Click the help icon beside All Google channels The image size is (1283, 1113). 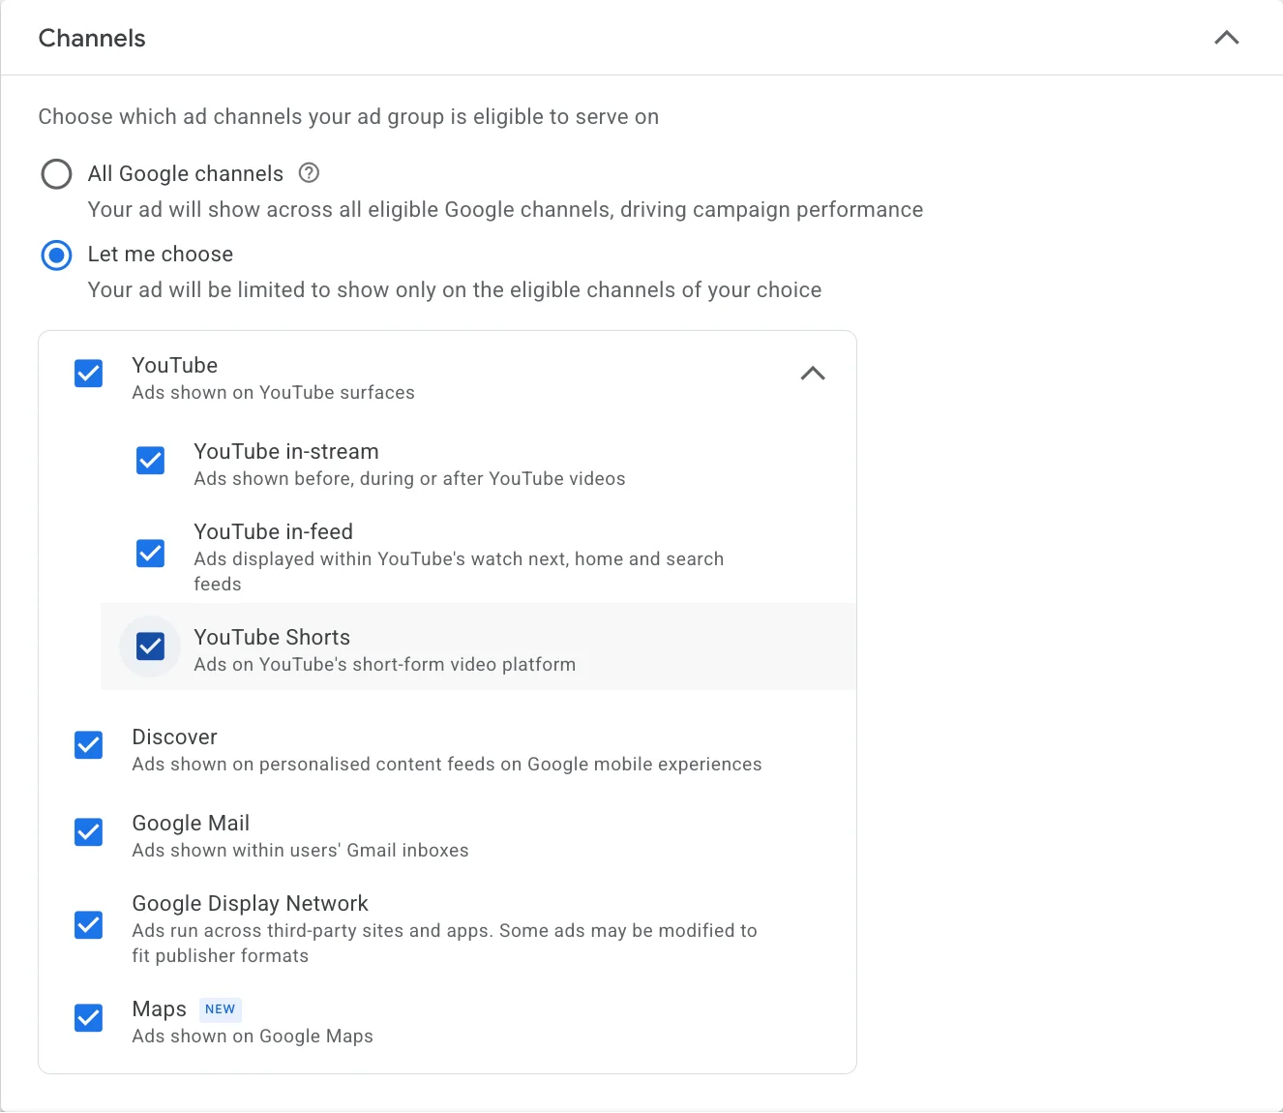coord(309,173)
